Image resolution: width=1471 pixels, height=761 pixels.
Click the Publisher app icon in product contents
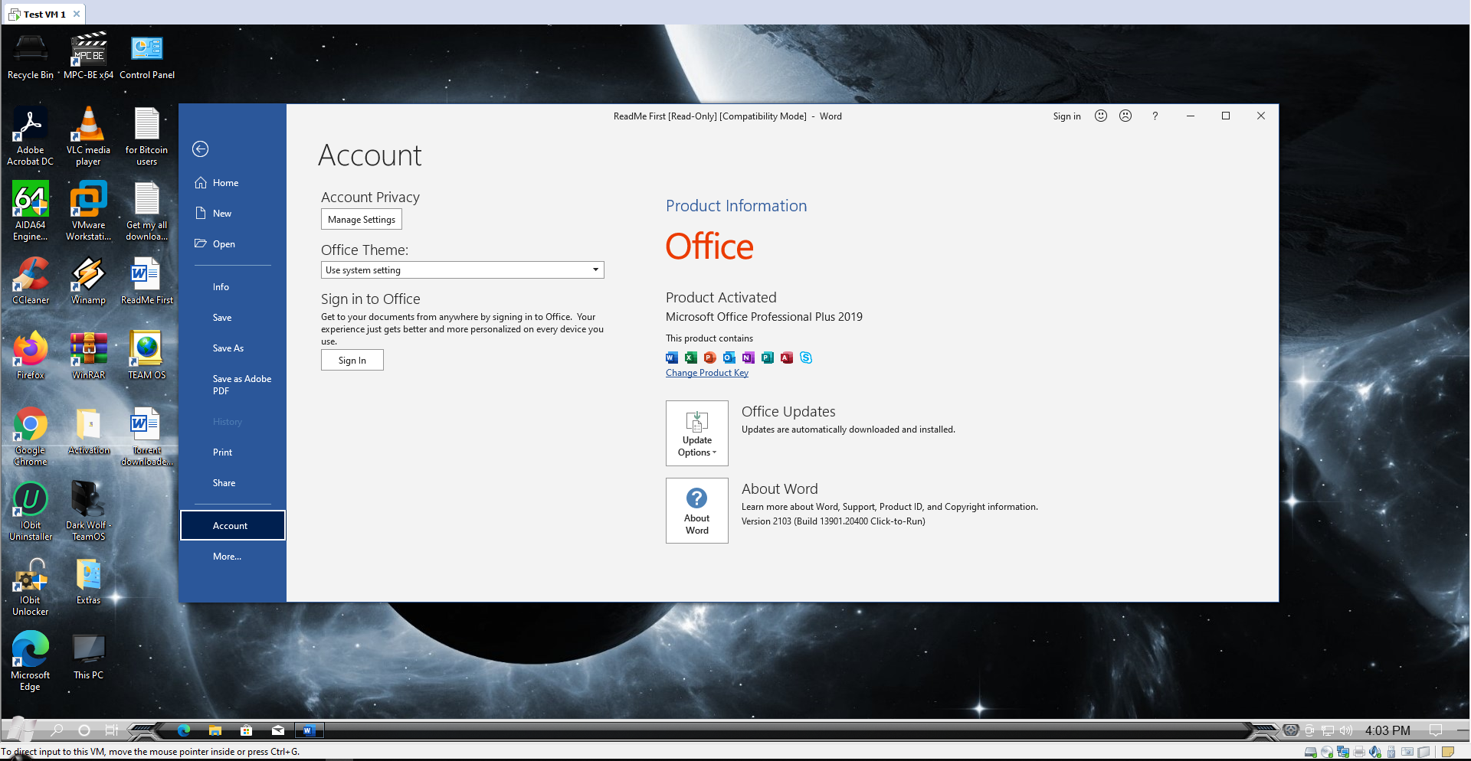pos(768,358)
